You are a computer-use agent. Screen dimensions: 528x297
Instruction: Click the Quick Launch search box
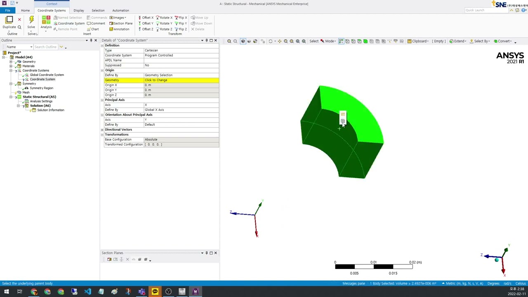pos(486,10)
